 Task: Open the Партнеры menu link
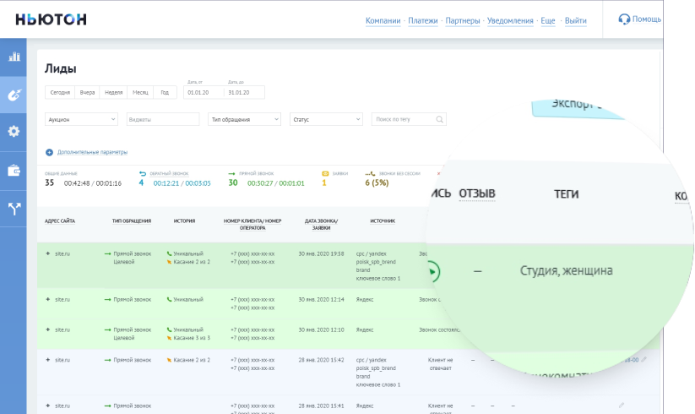(x=462, y=21)
